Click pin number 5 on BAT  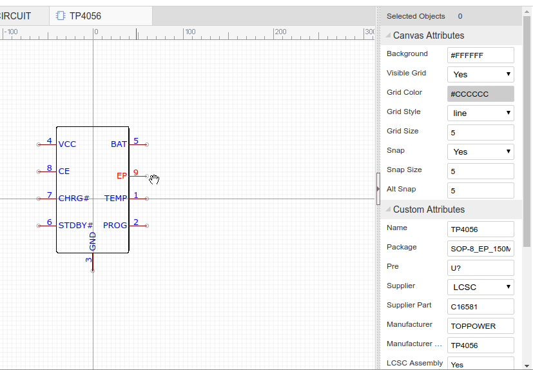coord(136,141)
